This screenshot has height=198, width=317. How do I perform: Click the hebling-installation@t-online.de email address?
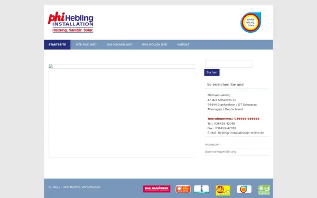(241, 133)
